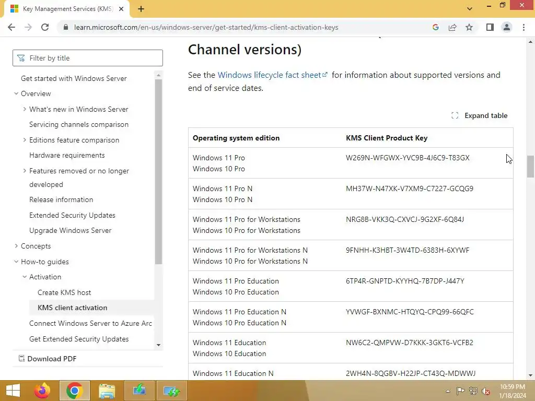This screenshot has width=535, height=401.
Task: Click the browser forward arrow
Action: pos(28,27)
